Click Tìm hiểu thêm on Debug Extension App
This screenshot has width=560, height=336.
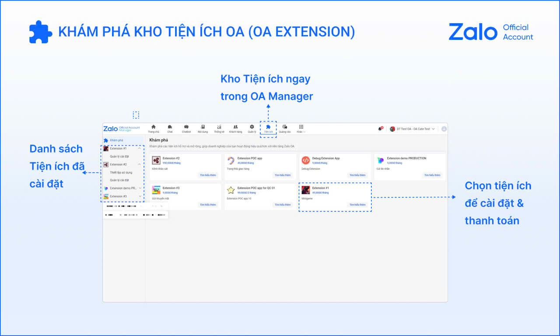point(357,175)
